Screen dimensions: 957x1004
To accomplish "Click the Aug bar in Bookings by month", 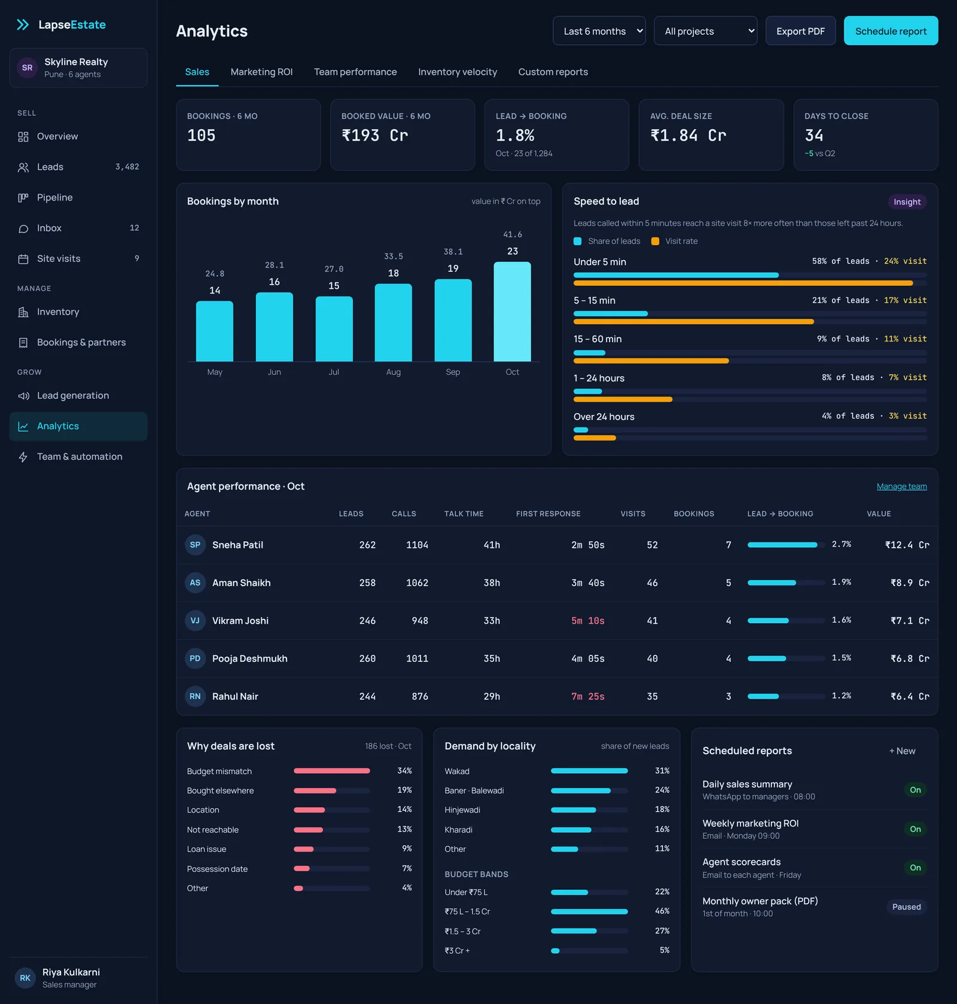I will [x=393, y=322].
